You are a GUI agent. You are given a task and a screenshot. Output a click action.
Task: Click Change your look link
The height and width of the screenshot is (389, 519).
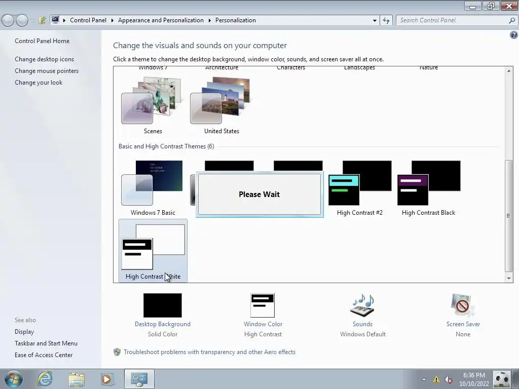click(x=39, y=83)
